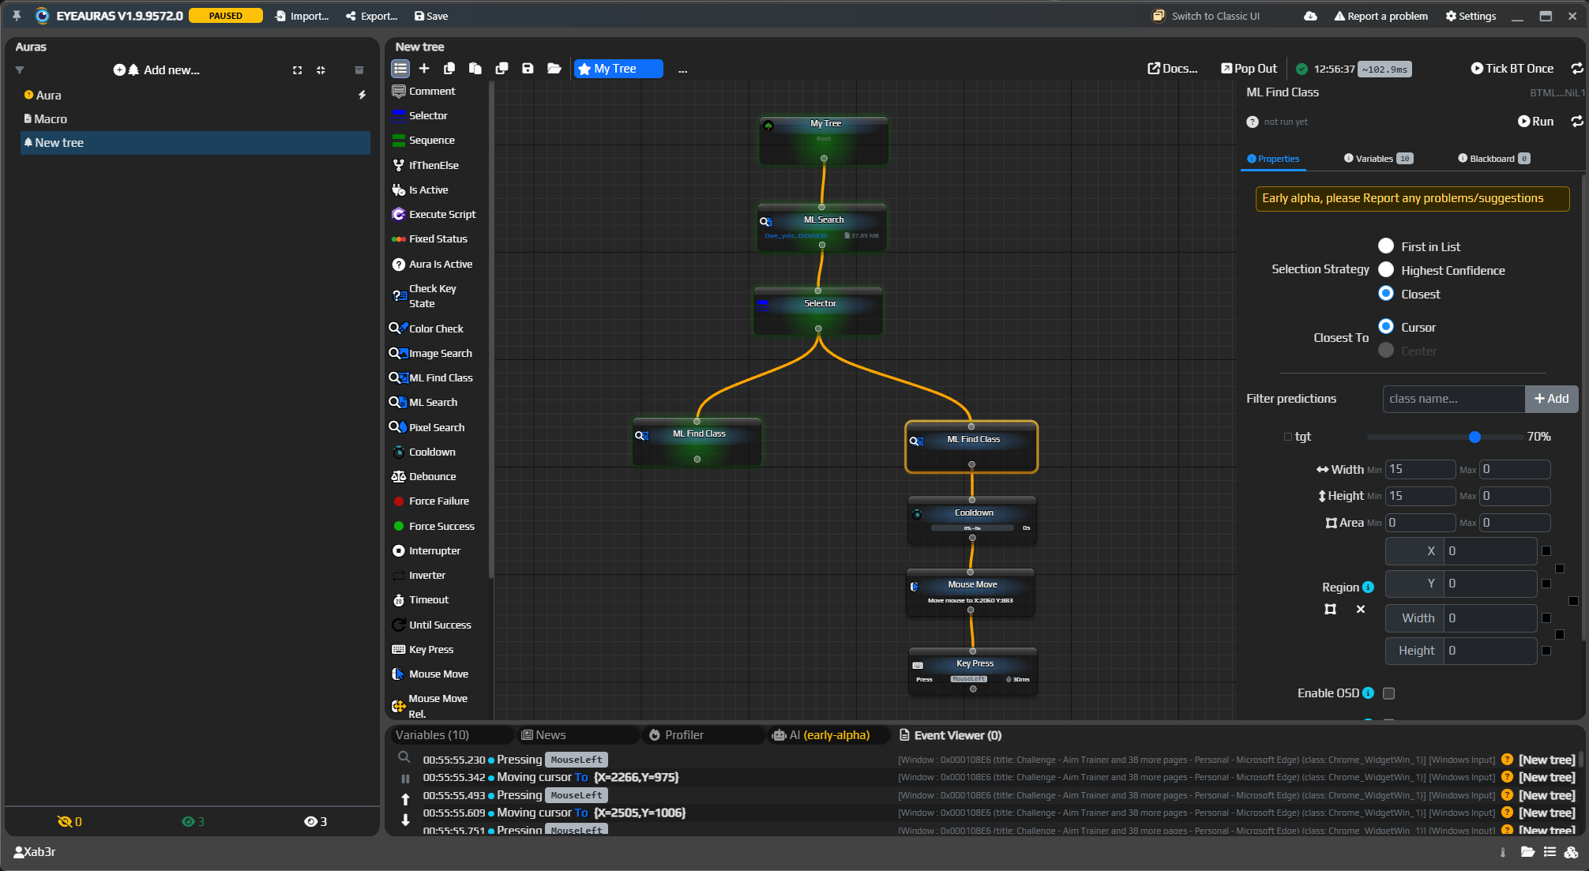Select Highest Confidence strategy

click(1386, 270)
